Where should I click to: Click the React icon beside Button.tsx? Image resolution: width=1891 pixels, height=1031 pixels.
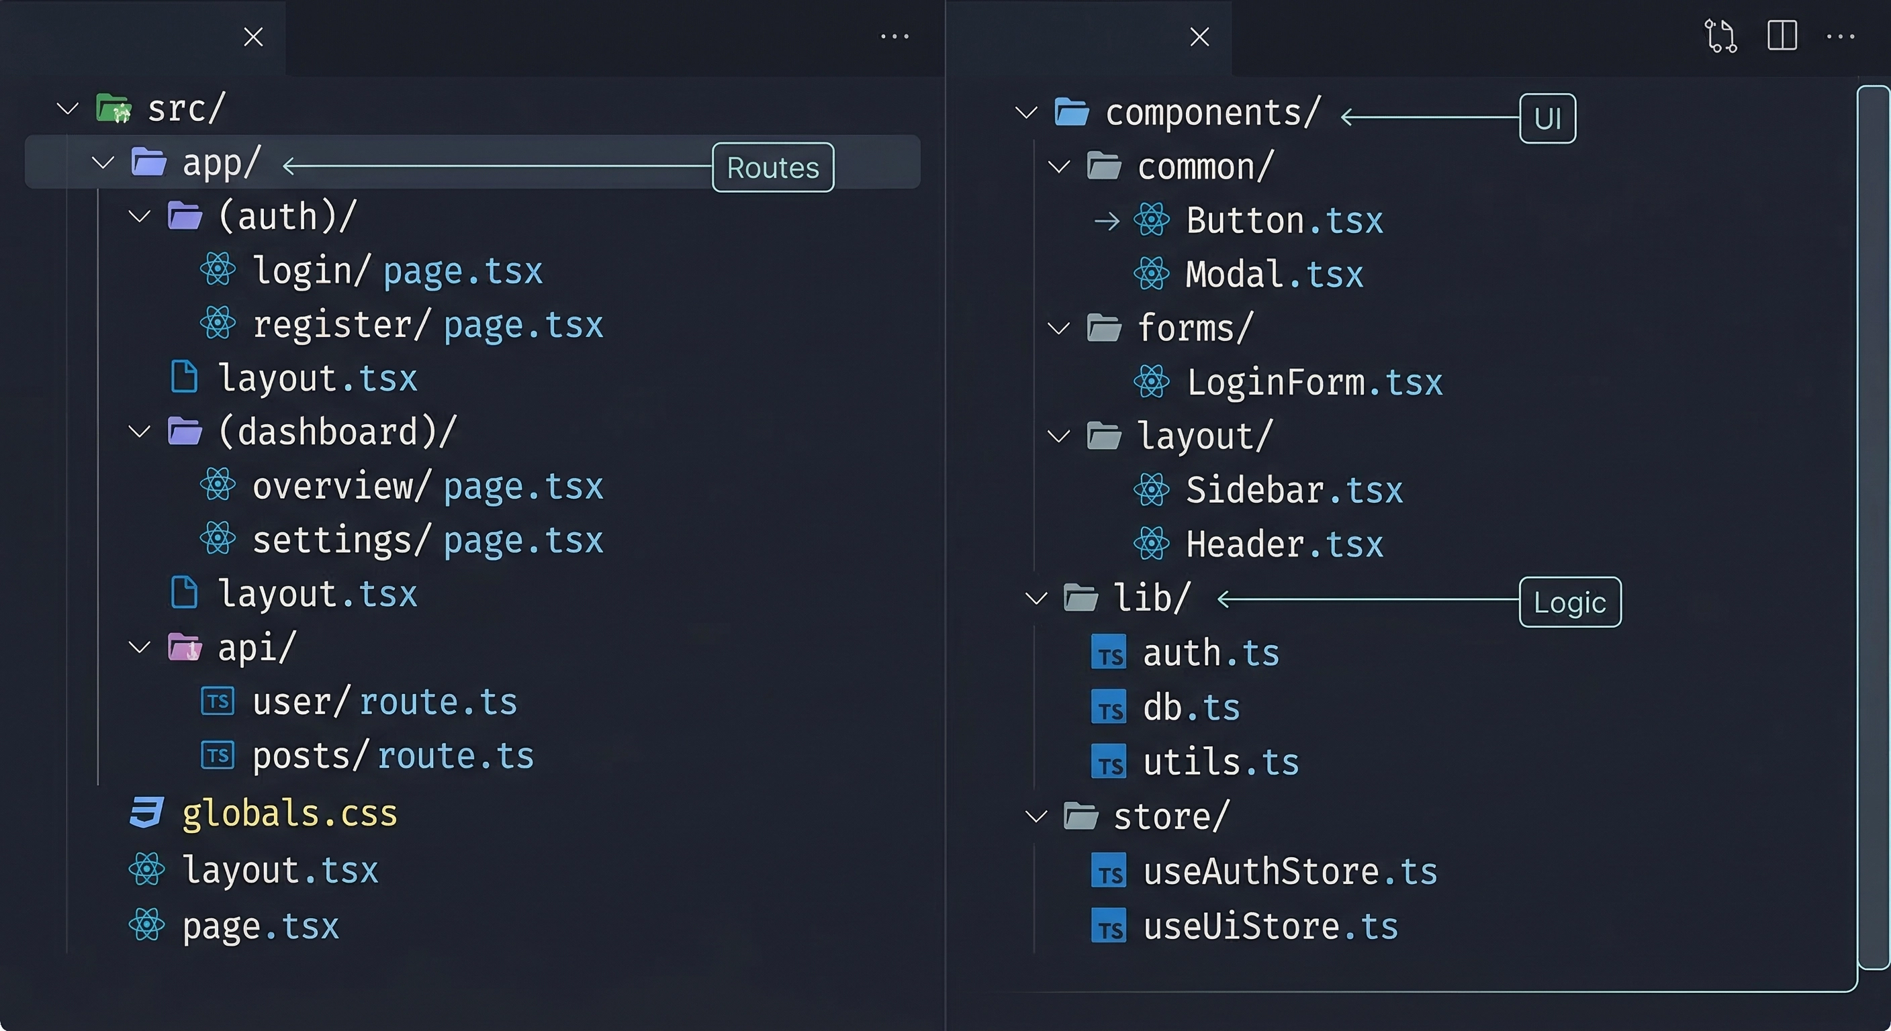1151,220
